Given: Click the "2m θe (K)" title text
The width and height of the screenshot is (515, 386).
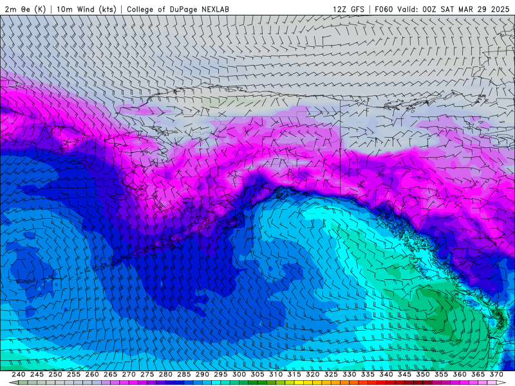Looking at the screenshot, I should tap(25, 9).
